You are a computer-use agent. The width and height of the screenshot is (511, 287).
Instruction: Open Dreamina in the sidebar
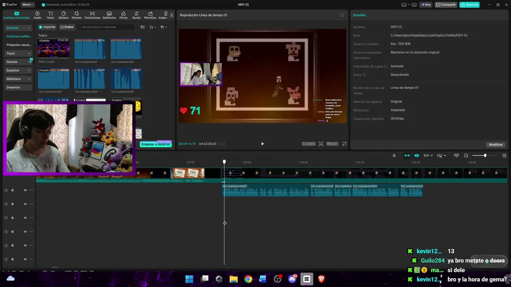point(19,87)
